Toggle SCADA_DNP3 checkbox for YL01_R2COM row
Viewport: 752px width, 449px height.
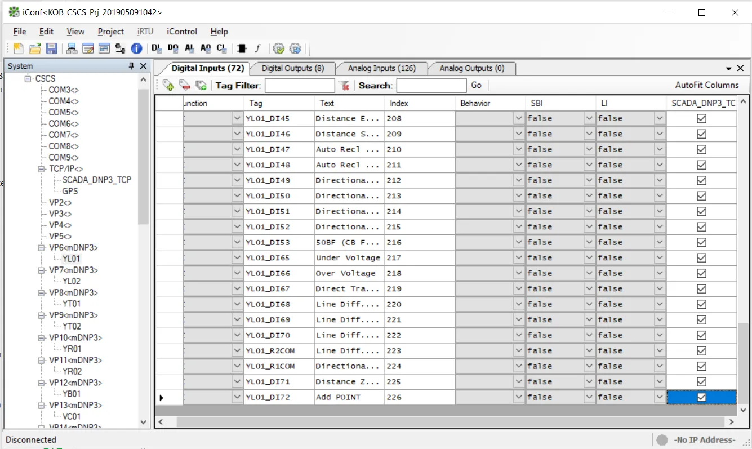(x=701, y=350)
